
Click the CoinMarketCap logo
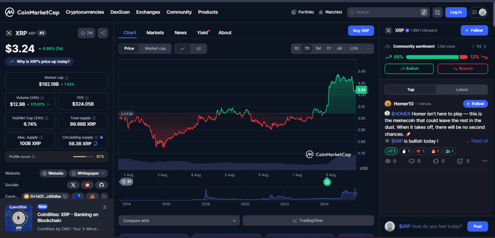[32, 12]
